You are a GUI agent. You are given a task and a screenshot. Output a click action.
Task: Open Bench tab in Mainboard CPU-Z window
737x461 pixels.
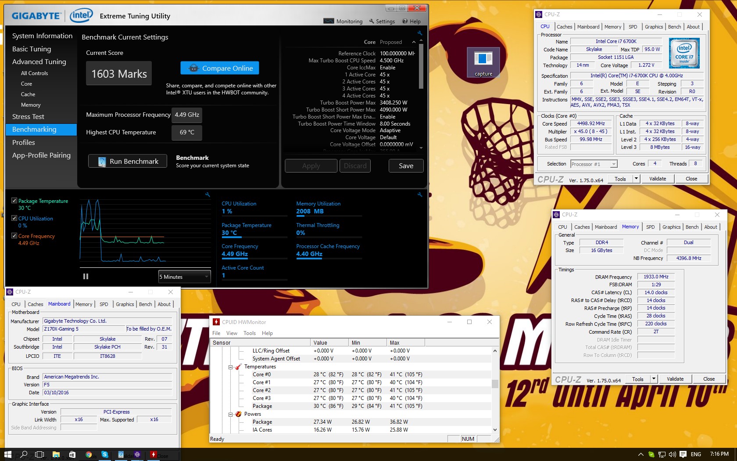click(x=145, y=304)
